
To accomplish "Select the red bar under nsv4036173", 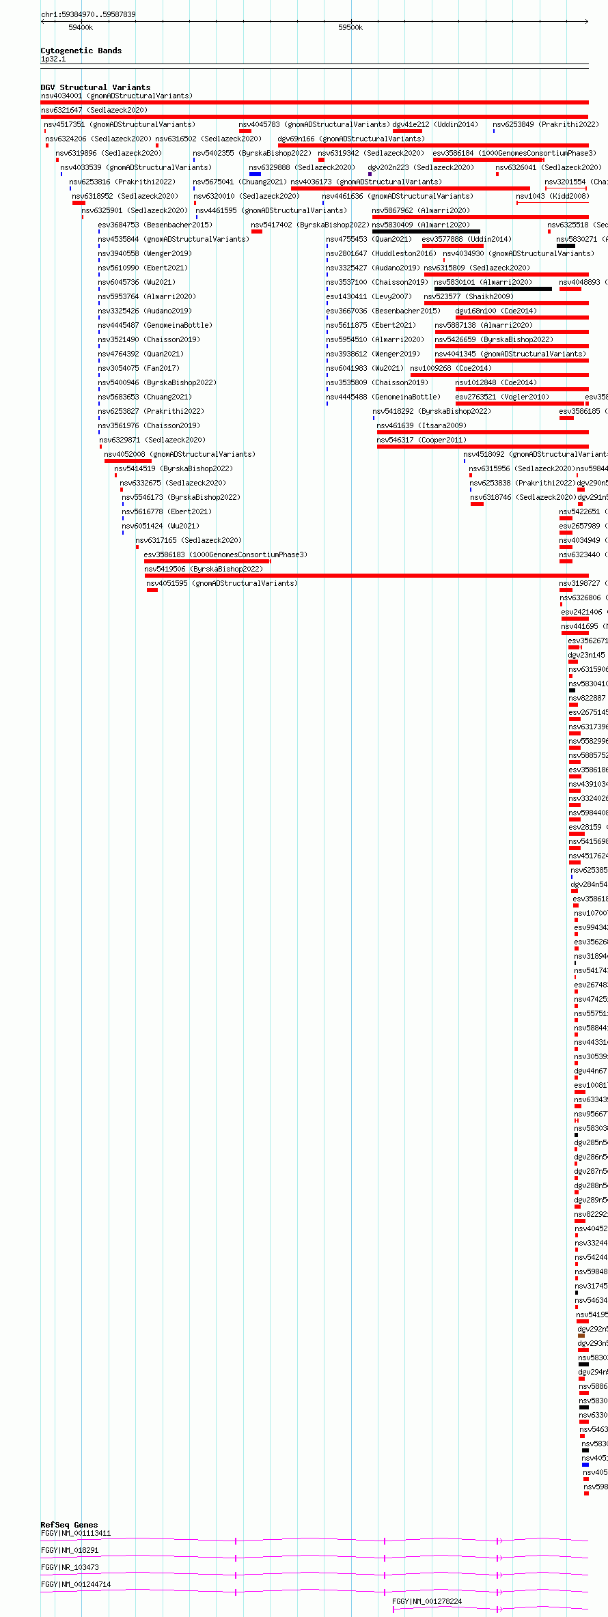I will click(x=410, y=188).
